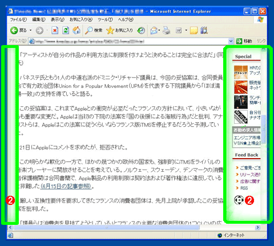Click the Stop loading icon with red X

tap(55, 30)
